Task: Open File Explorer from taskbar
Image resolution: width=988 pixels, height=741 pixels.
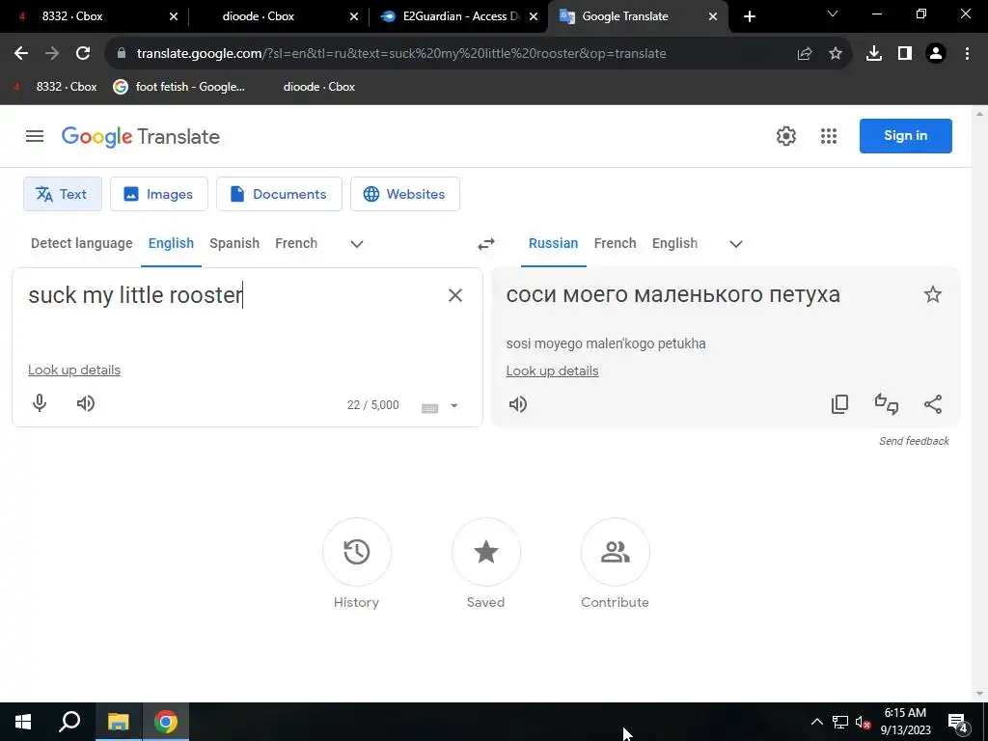Action: pos(118,722)
